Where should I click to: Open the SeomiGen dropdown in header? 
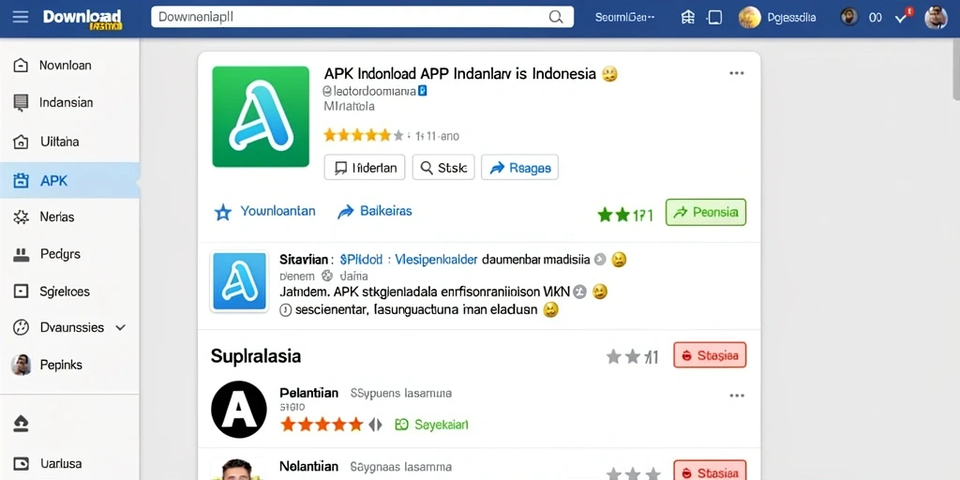point(624,18)
